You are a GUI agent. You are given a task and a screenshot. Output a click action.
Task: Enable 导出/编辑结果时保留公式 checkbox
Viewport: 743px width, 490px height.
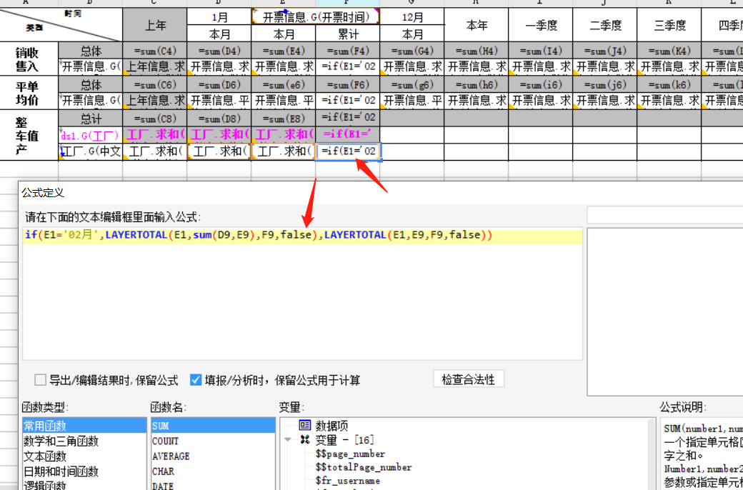(x=41, y=380)
